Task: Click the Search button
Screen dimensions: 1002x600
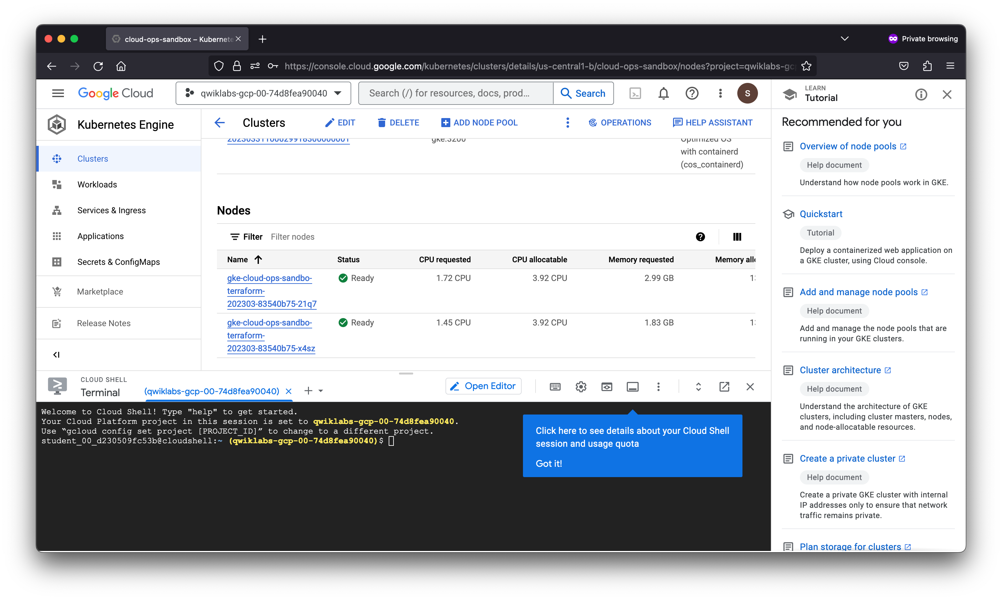Action: [583, 94]
